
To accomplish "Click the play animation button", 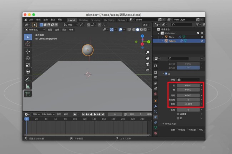I will pos(95,115).
